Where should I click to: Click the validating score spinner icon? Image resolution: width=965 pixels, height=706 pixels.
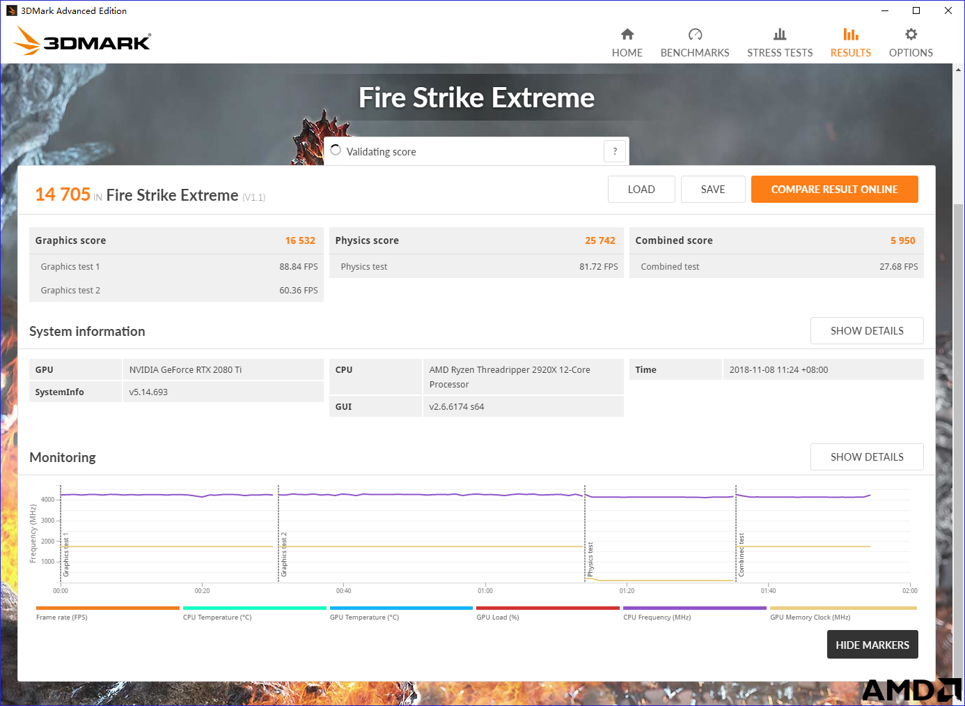click(x=336, y=151)
